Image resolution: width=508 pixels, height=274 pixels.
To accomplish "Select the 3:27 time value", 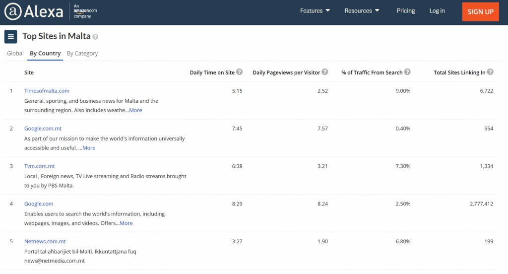I will (237, 241).
